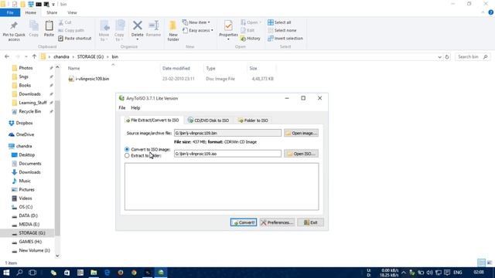Select File Extract/Convert to ISO tab
This screenshot has width=495, height=278.
(152, 120)
